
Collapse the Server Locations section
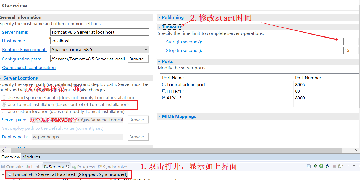point(1,78)
